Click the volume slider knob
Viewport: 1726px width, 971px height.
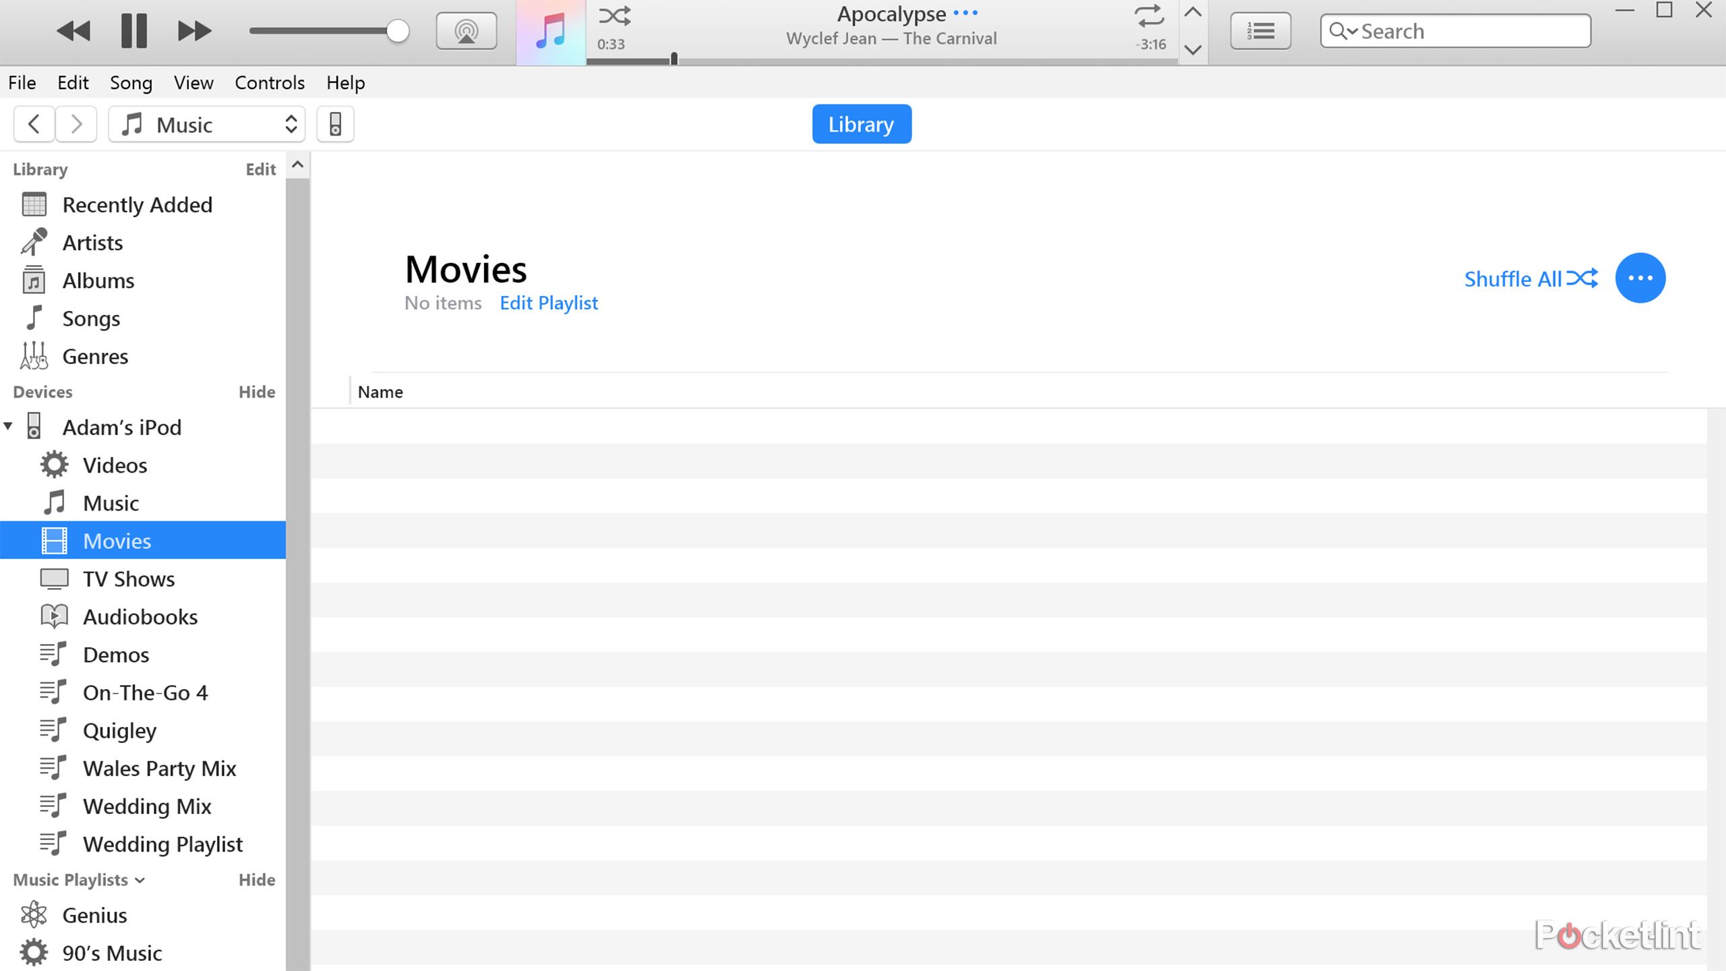pyautogui.click(x=398, y=31)
